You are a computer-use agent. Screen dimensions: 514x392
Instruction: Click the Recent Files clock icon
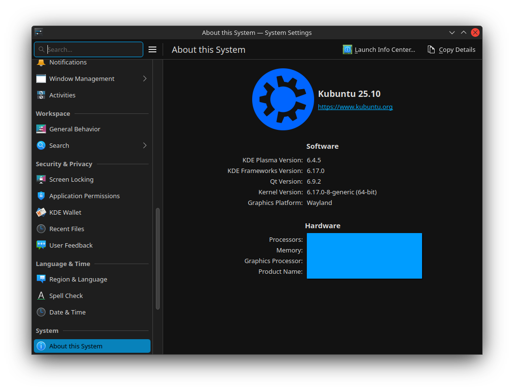point(41,229)
